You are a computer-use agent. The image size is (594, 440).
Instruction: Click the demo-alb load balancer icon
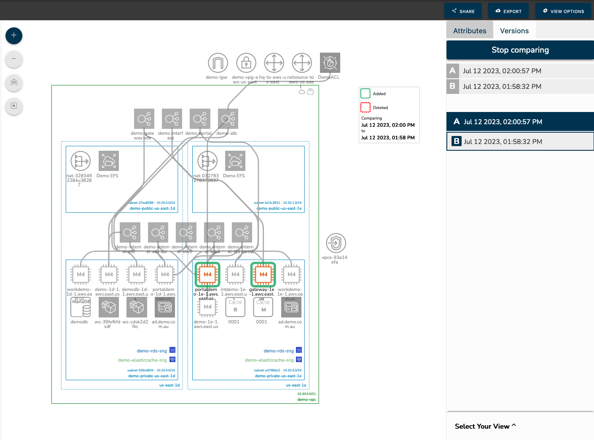(228, 118)
